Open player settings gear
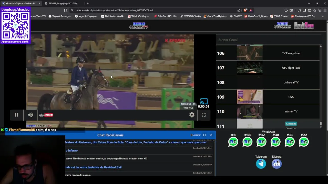Viewport: 328px width, 184px height. [x=192, y=115]
